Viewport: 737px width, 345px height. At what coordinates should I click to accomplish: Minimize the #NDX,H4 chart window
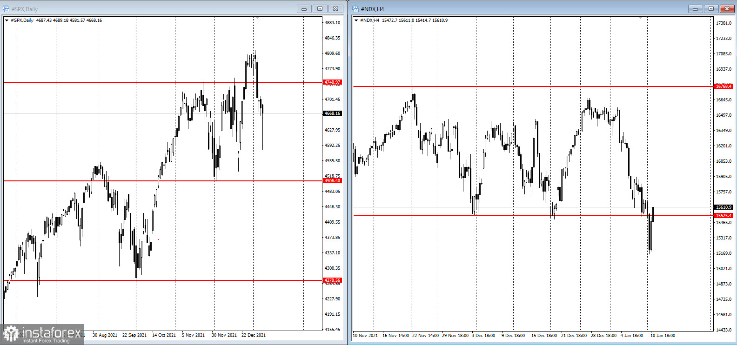click(695, 9)
